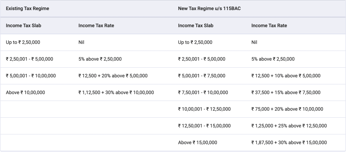
Task: Select the existing regime Income Tax Slab column header
Action: click(24, 26)
